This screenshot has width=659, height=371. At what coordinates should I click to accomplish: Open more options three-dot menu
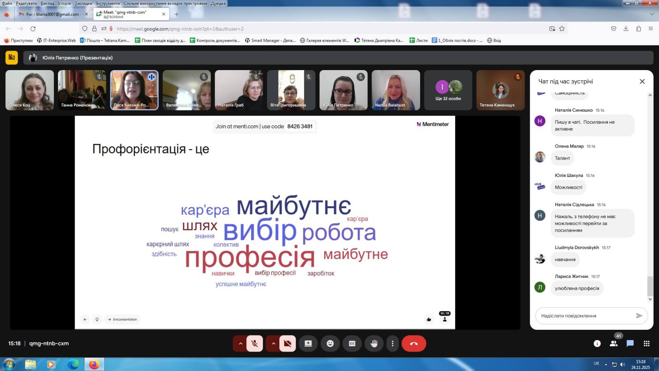pyautogui.click(x=393, y=343)
